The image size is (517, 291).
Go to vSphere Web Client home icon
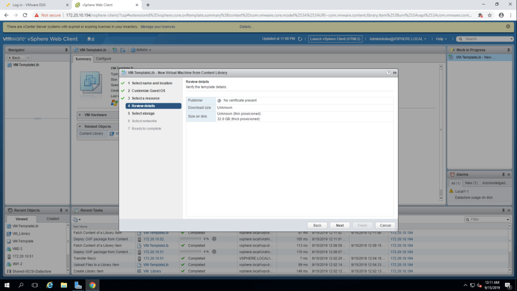click(x=89, y=39)
